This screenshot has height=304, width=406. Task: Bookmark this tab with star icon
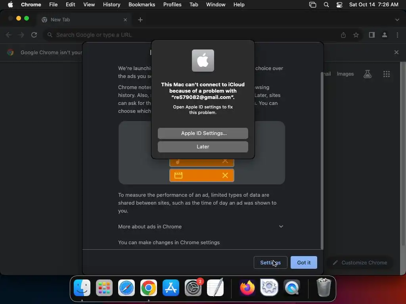356,35
